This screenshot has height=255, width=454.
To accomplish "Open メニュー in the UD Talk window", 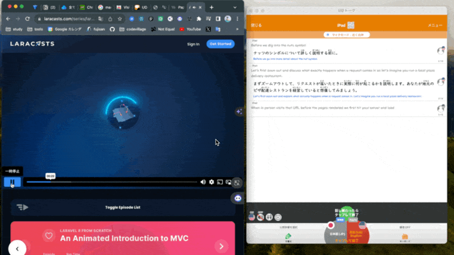I will (435, 25).
